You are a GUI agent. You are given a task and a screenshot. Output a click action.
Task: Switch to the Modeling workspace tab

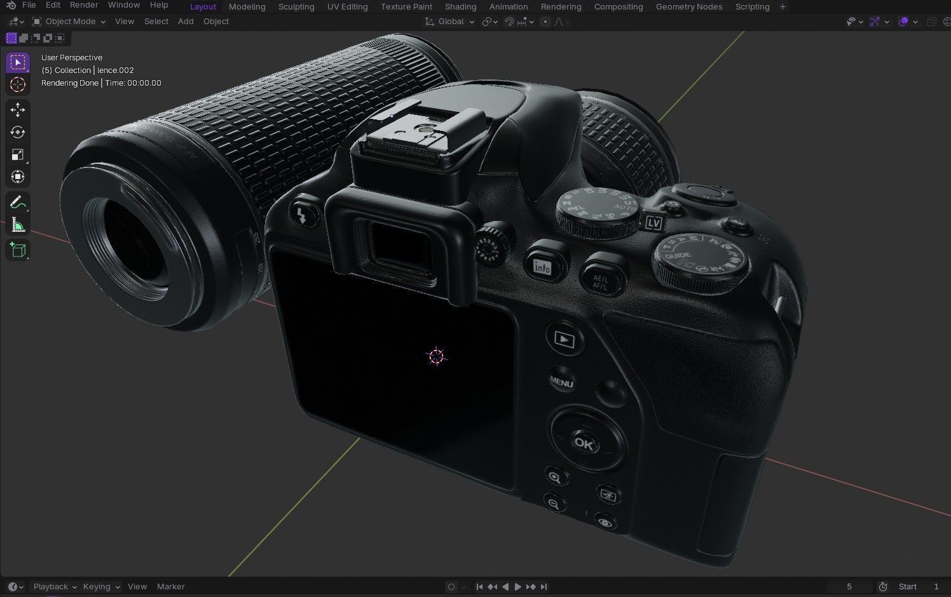click(247, 6)
